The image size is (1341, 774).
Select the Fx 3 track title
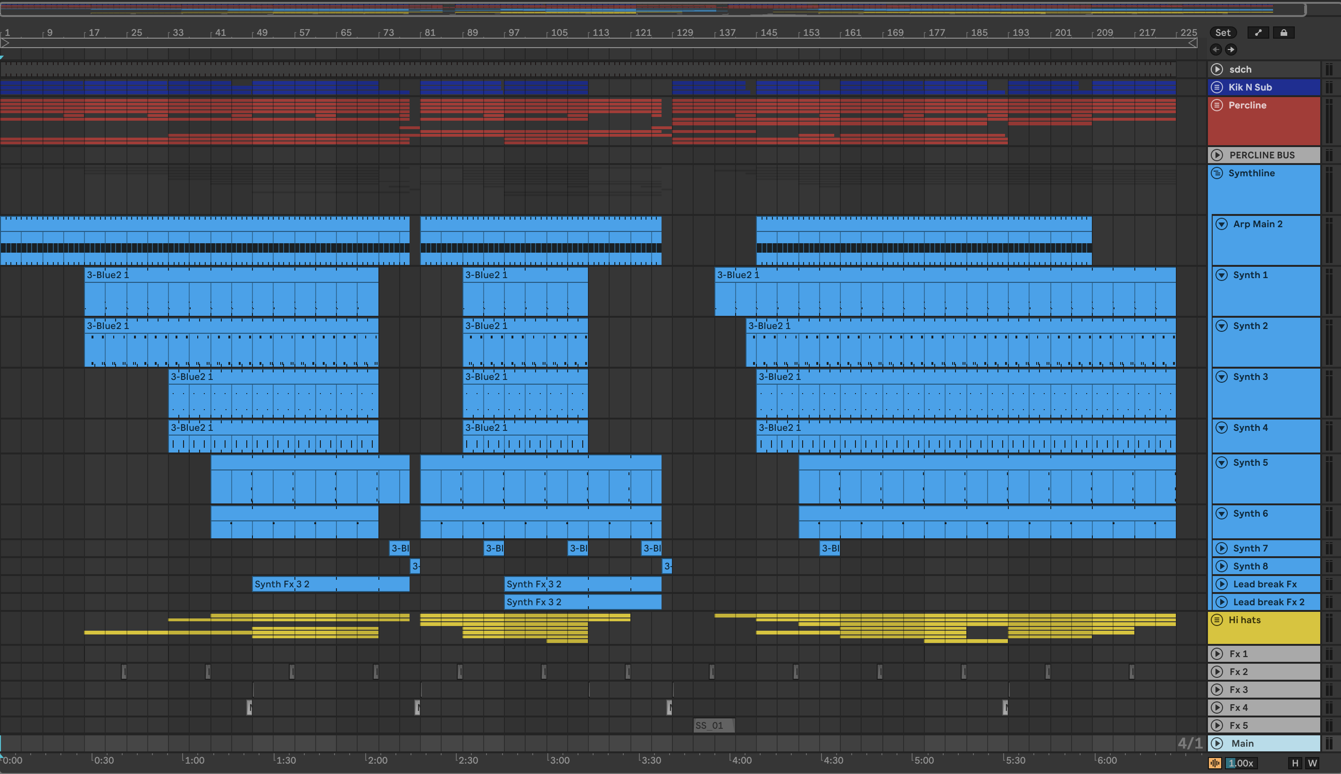1238,690
